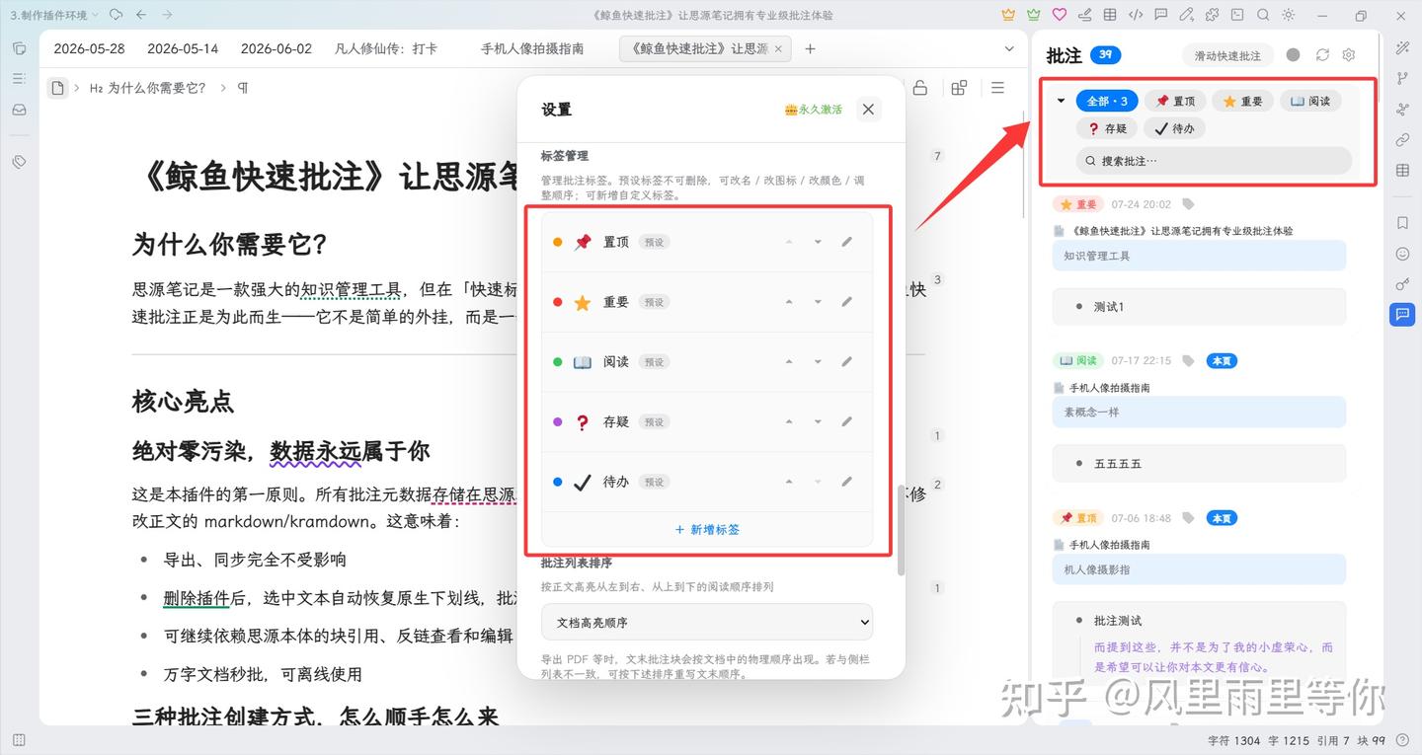Open the emoji smiley icon in right dock
Screen dimensions: 1422x755
click(x=1402, y=254)
